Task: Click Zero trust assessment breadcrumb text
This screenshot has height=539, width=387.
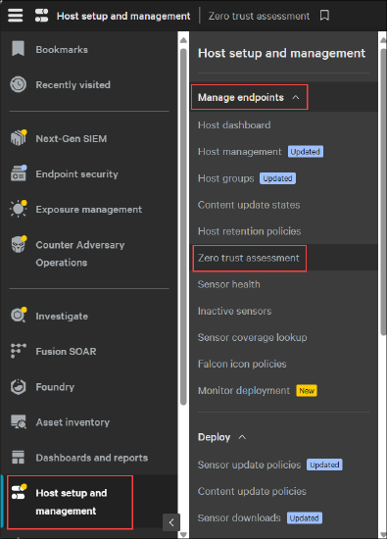Action: (259, 16)
